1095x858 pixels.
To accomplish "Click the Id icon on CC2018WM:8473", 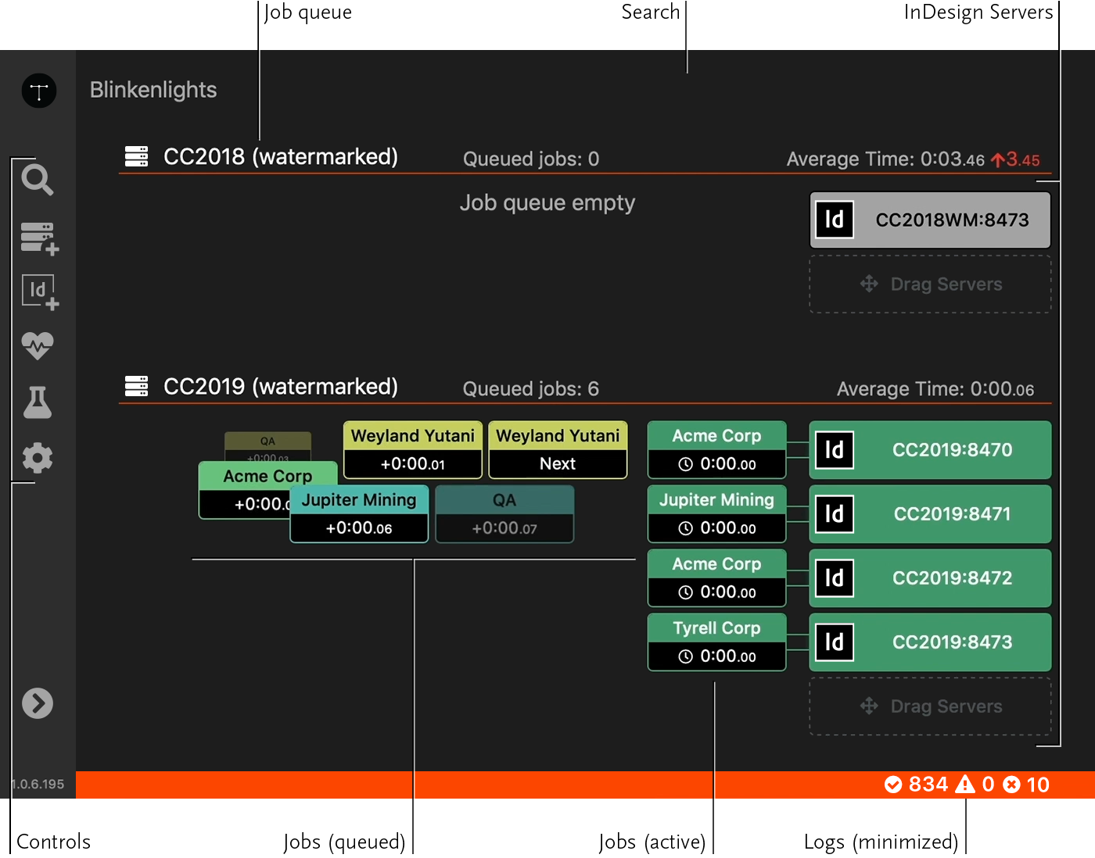I will 835,220.
